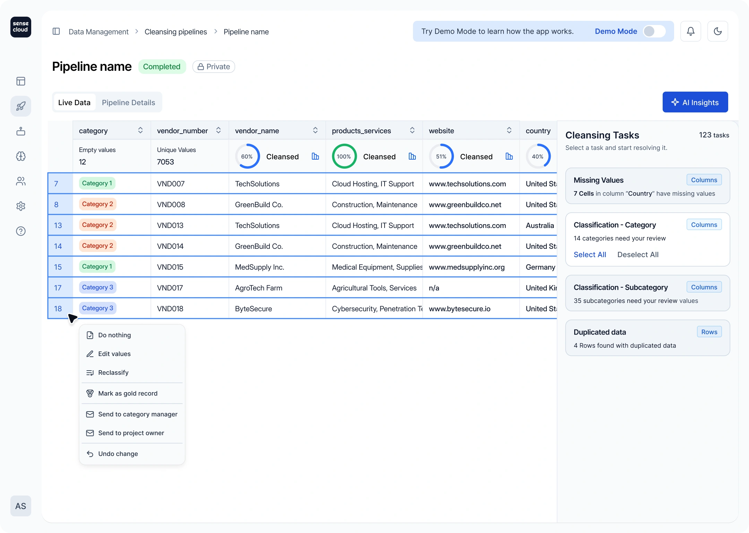Toggle the Demo Mode switch
Image resolution: width=749 pixels, height=533 pixels.
point(654,31)
